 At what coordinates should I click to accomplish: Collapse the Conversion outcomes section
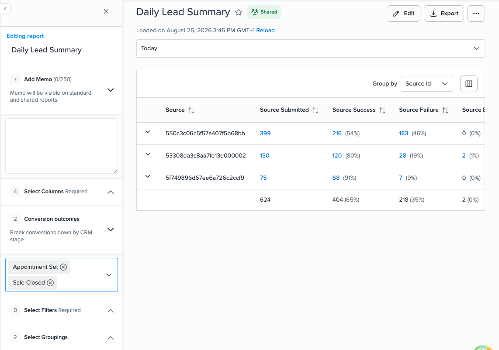[111, 230]
